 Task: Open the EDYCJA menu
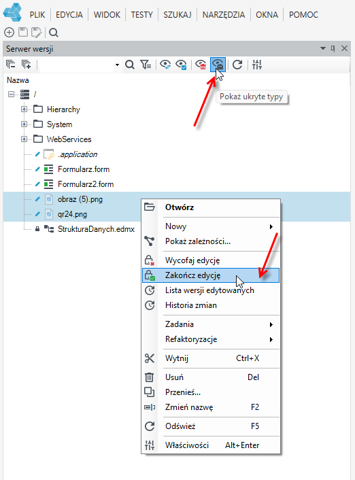pyautogui.click(x=69, y=15)
